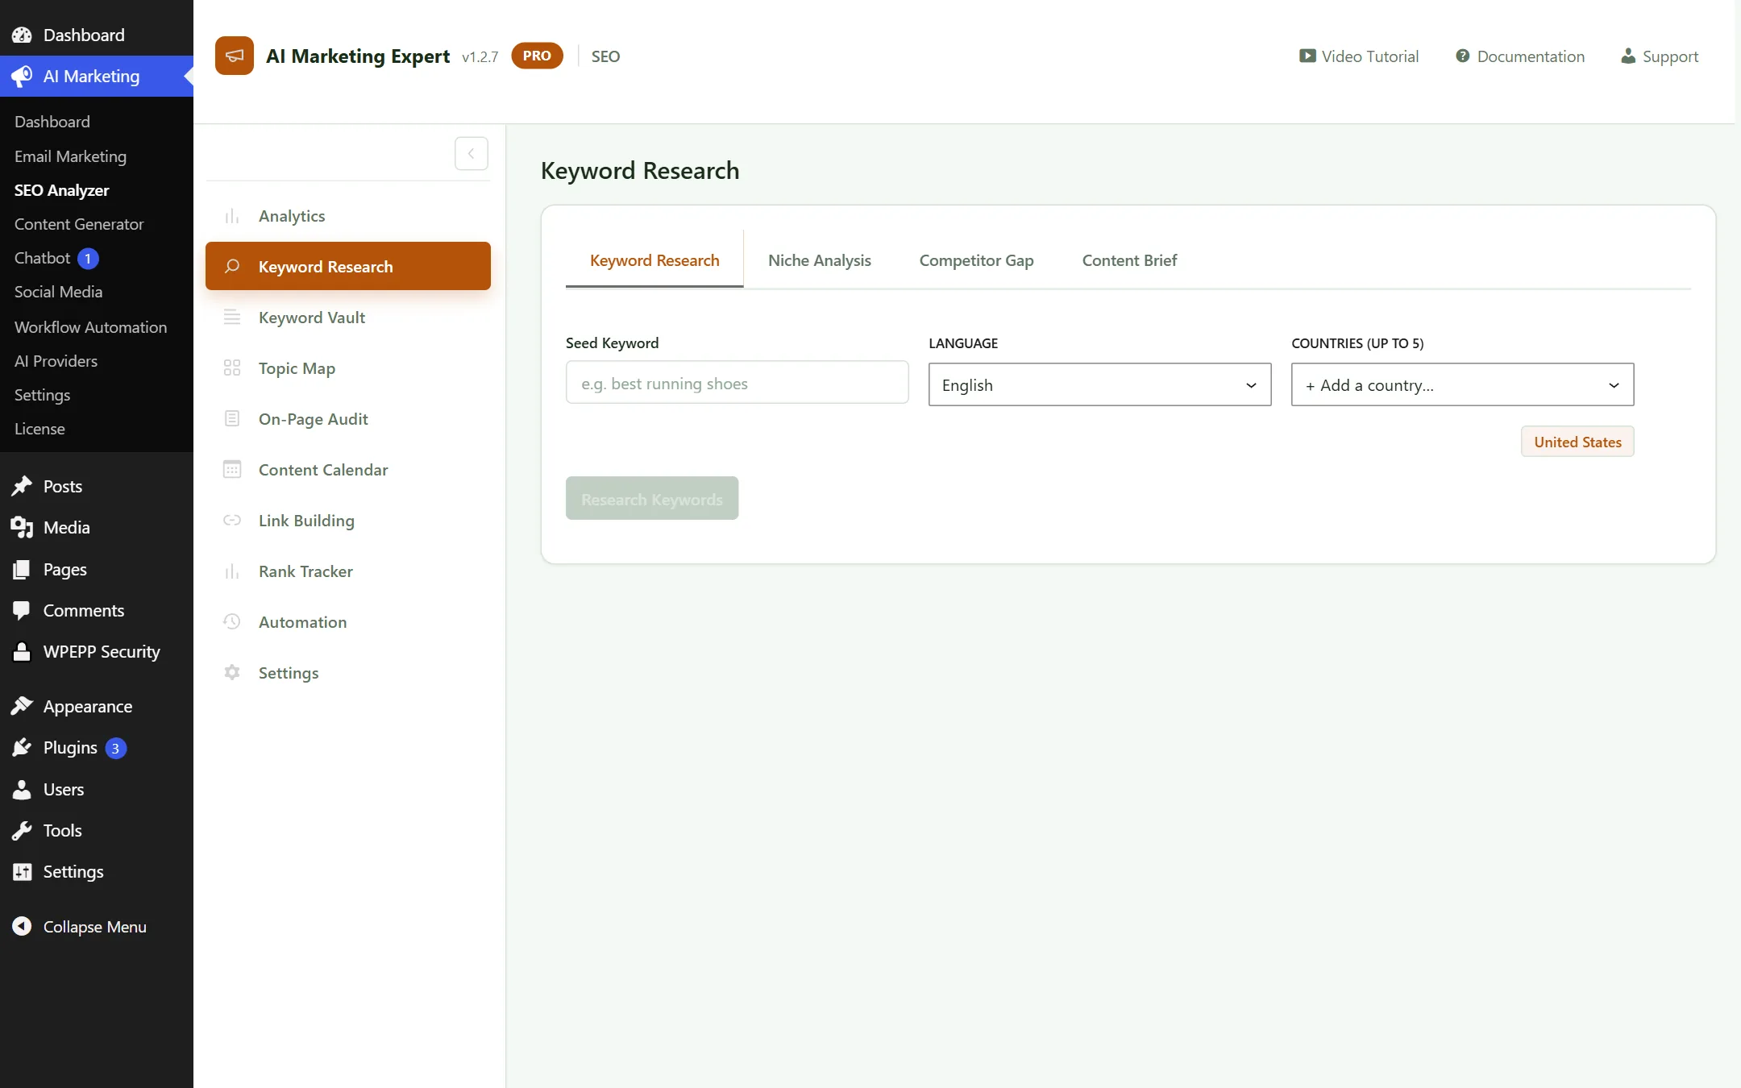The image size is (1741, 1088).
Task: Click the PRO badge
Action: 537,56
